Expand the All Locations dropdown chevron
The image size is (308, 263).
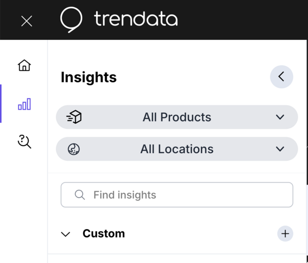pos(280,149)
